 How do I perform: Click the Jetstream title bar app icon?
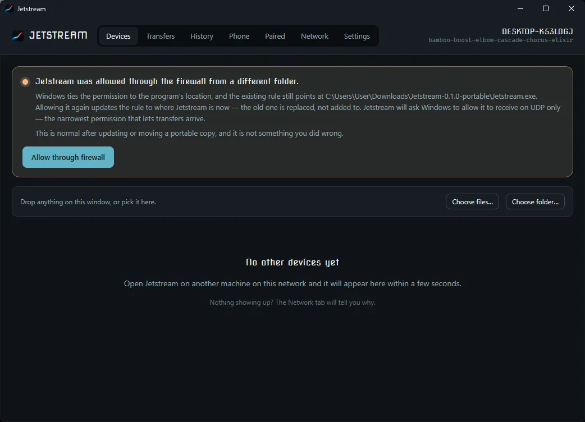9,8
